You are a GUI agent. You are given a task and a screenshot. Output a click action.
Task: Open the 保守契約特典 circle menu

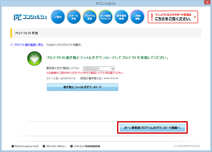121,17
